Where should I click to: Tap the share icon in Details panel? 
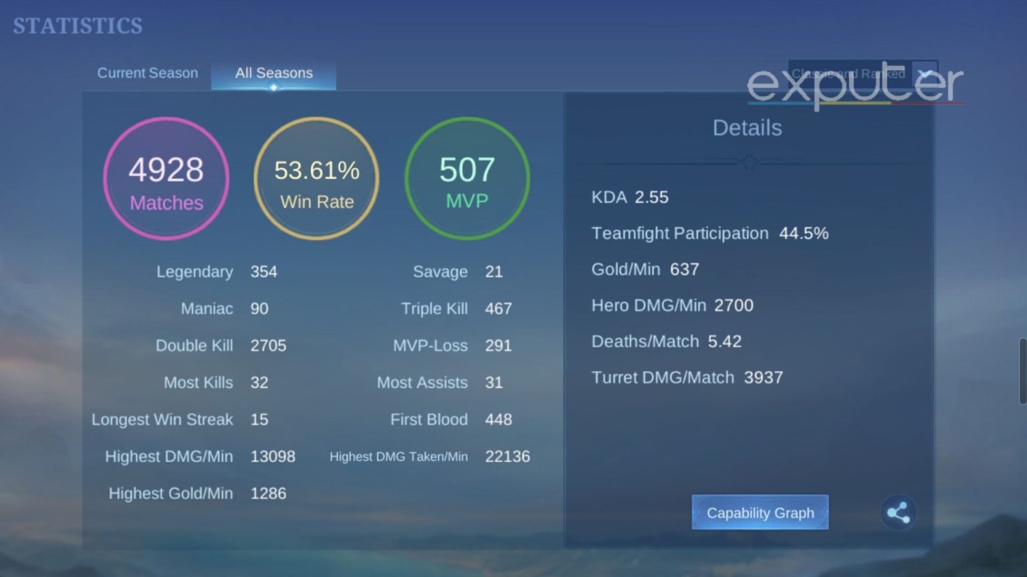coord(897,513)
